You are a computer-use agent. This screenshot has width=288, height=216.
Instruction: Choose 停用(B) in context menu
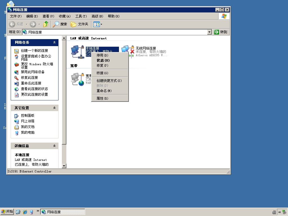coord(110,55)
